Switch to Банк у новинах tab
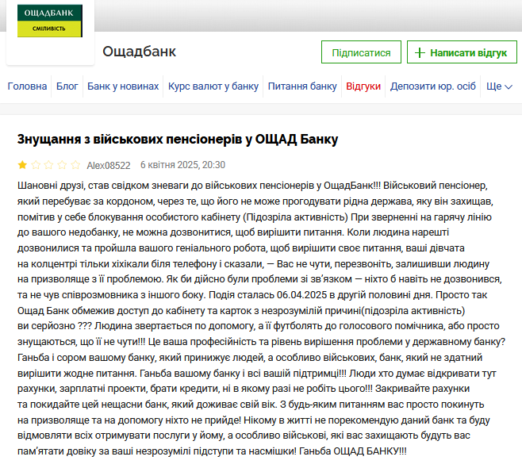 [123, 86]
